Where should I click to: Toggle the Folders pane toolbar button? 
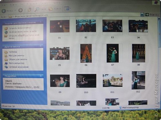click(x=54, y=9)
